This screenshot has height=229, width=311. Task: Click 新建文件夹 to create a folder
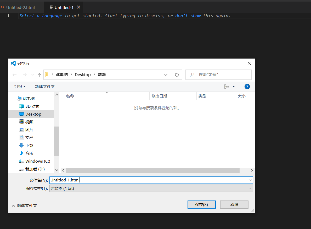point(45,87)
